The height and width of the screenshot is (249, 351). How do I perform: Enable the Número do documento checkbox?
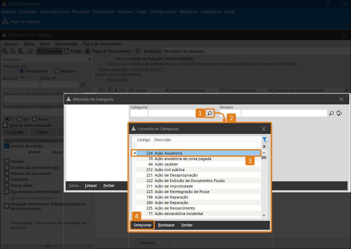coord(7,173)
